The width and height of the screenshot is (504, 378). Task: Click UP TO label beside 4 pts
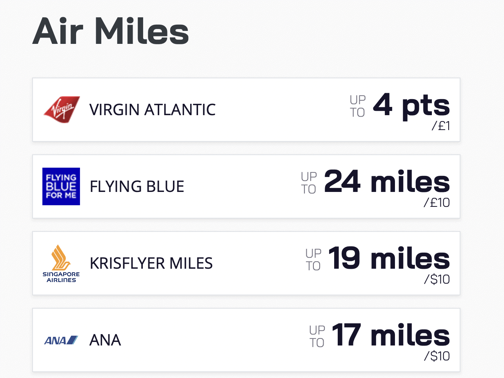click(x=358, y=106)
